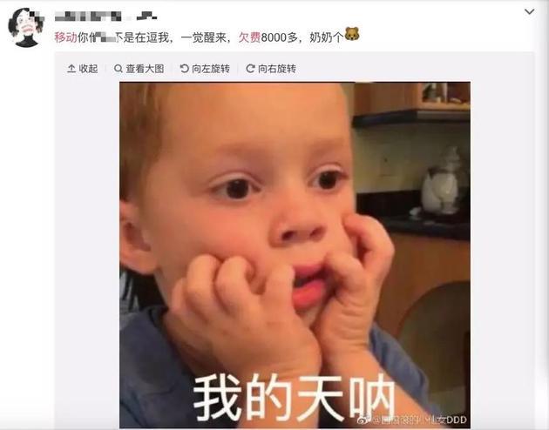Image resolution: width=549 pixels, height=430 pixels.
Task: Click the magnifier icon for 查看大图
Action: 119,69
